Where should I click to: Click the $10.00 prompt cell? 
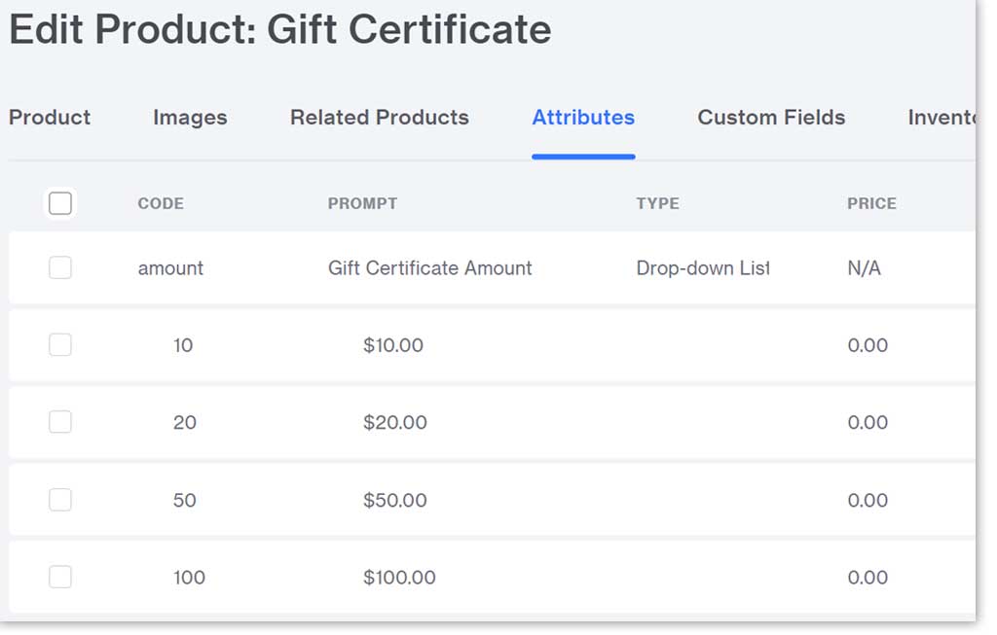[393, 345]
